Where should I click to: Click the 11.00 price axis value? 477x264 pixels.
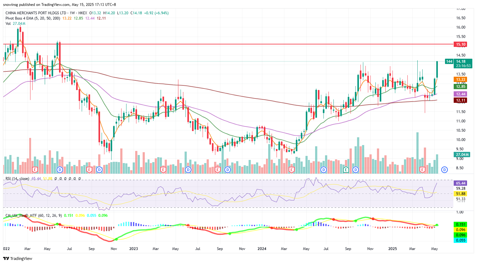(461, 121)
